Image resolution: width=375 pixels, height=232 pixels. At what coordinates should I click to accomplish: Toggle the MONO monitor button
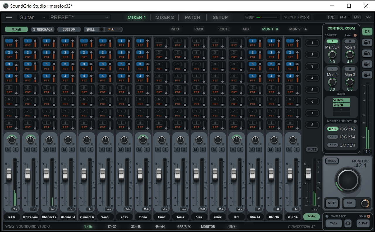tap(332, 161)
